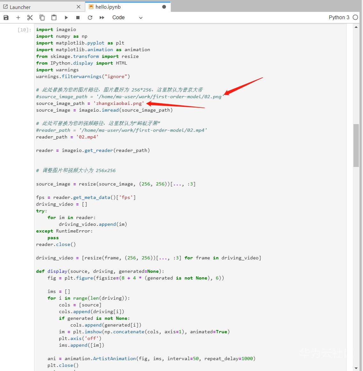Click warnings.filterwarnings("ignore") line
The width and height of the screenshot is (363, 371).
(83, 76)
